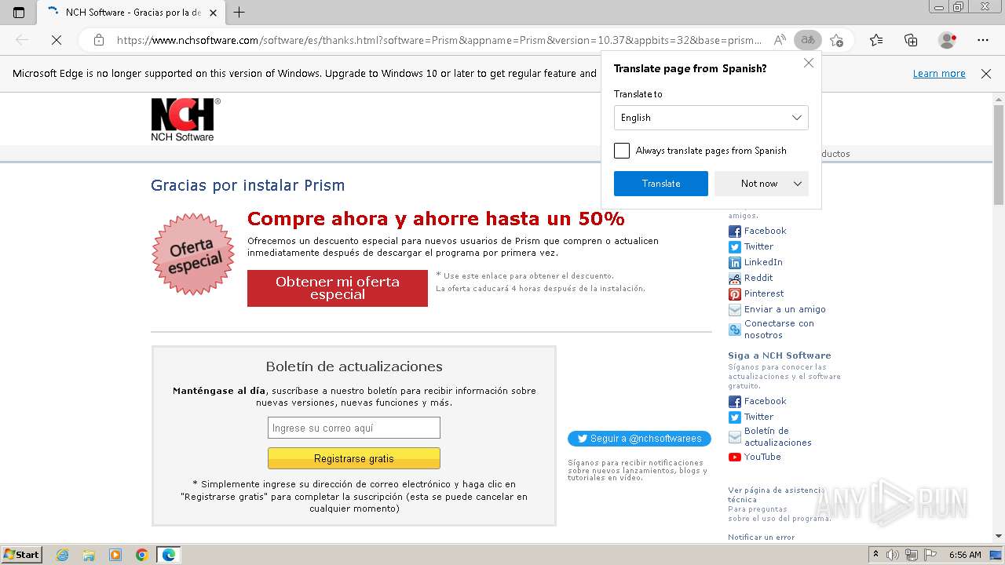This screenshot has height=565, width=1005.
Task: Click the NCH Software logo
Action: tap(185, 119)
